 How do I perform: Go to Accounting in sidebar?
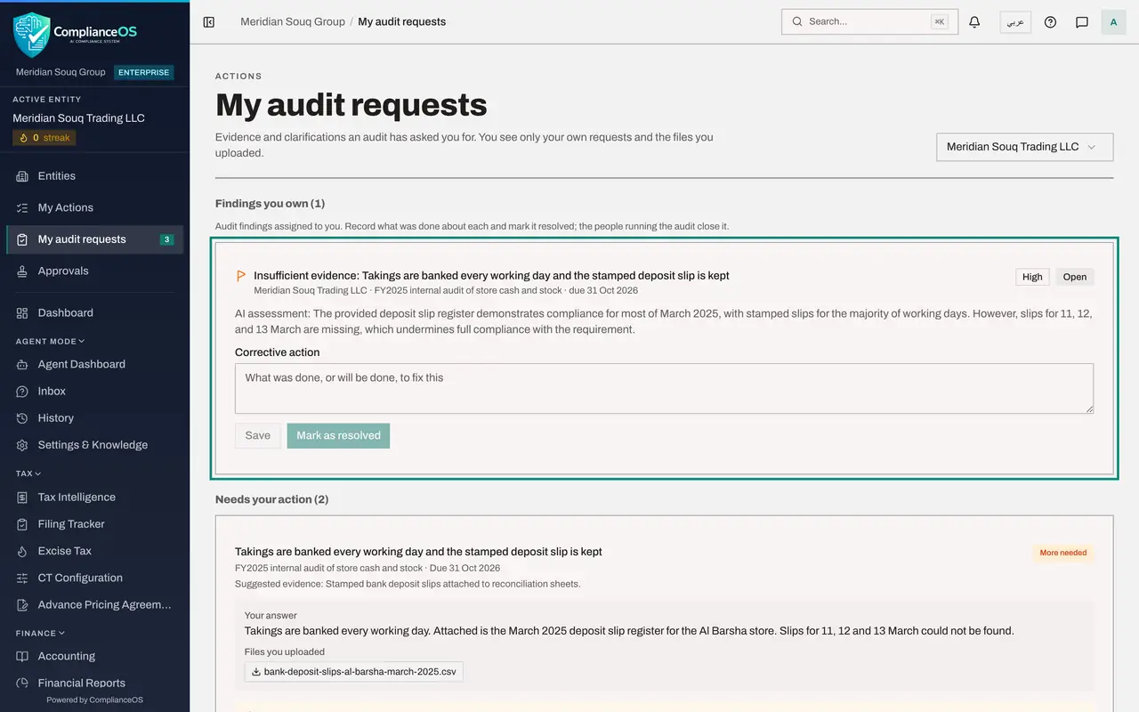pyautogui.click(x=94, y=656)
